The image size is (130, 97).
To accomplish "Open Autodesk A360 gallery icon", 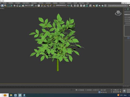I will point(105,6).
